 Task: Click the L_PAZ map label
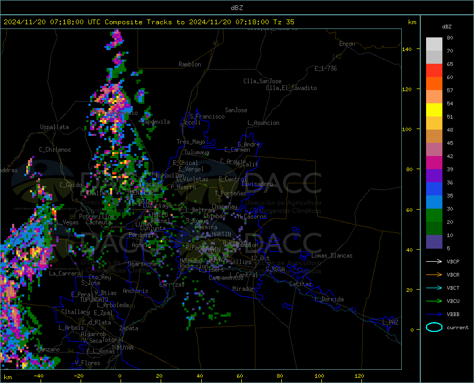pyautogui.click(x=390, y=322)
